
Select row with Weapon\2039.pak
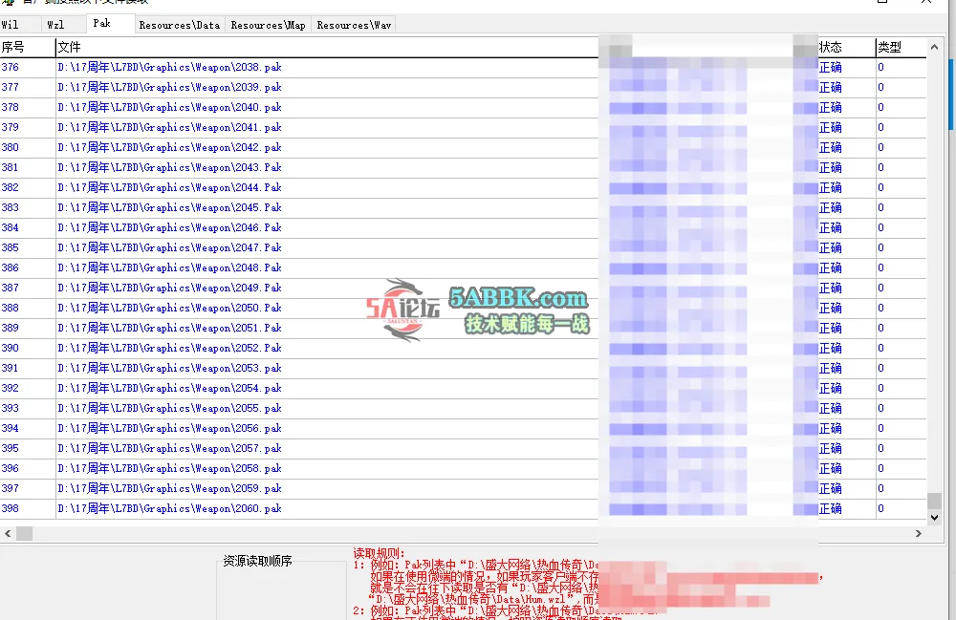point(464,87)
